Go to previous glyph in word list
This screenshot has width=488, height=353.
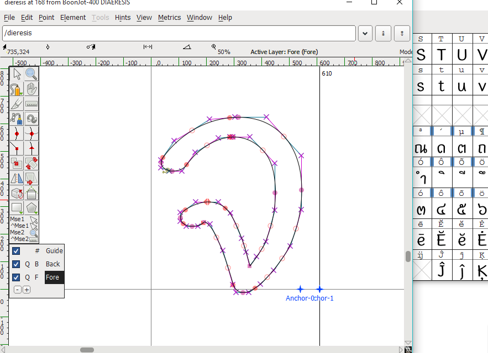coord(383,33)
